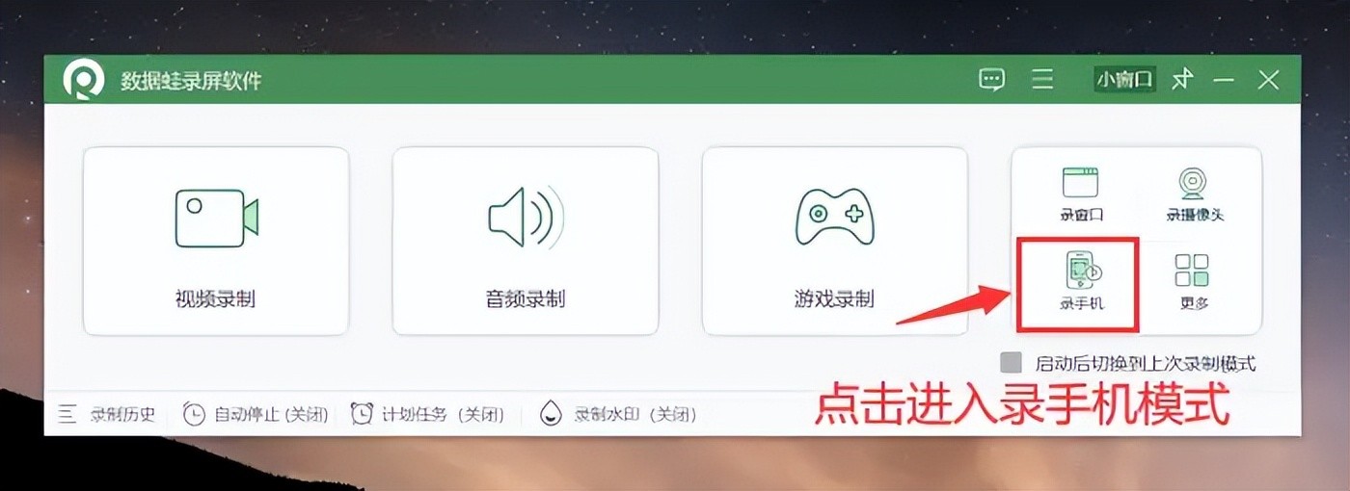
Task: Toggle the 自动停止 (关闭) auto stop setting
Action: pos(256,415)
